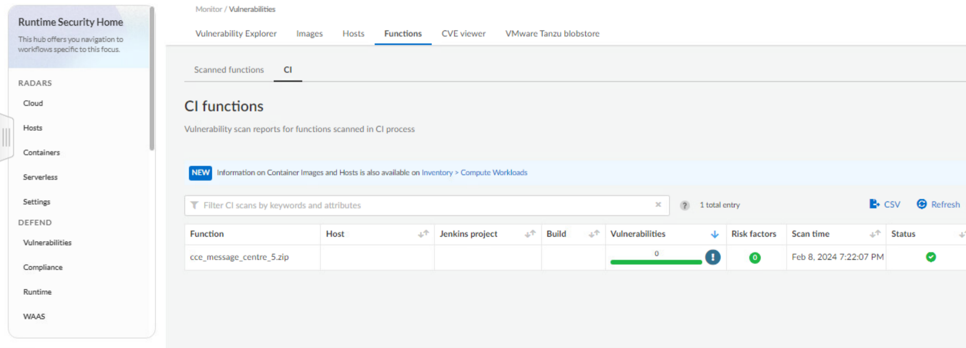
Task: Click the sidebar collapse handle
Action: [6, 137]
